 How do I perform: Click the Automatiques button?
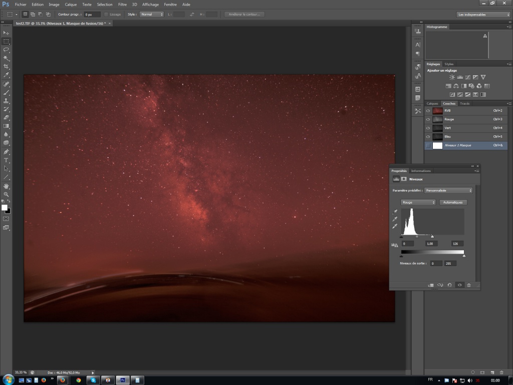point(453,203)
